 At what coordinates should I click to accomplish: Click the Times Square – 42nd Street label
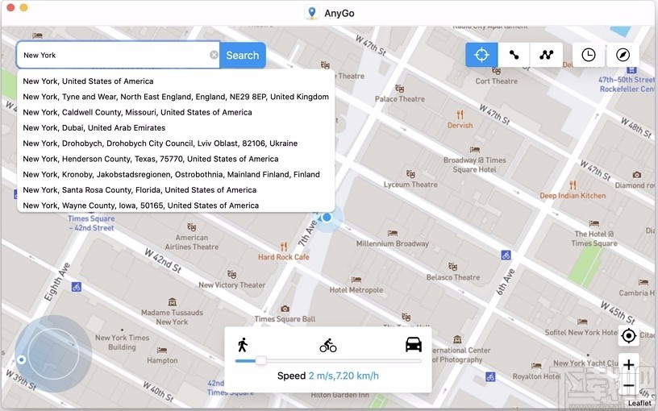91,223
